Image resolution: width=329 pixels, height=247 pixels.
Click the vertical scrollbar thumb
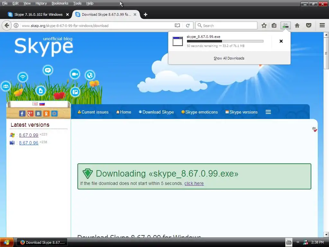coord(326,53)
